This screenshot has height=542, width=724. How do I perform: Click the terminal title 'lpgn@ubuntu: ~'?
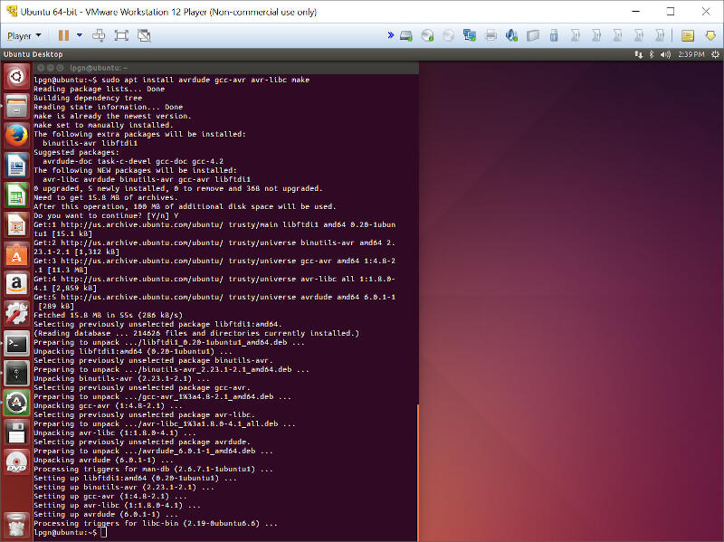tap(99, 68)
